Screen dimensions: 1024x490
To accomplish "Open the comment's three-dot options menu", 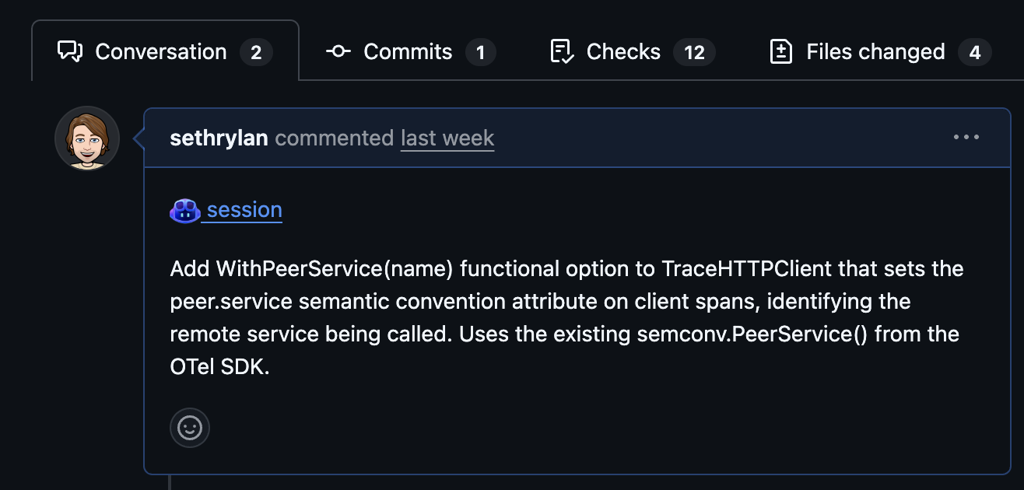I will 966,138.
